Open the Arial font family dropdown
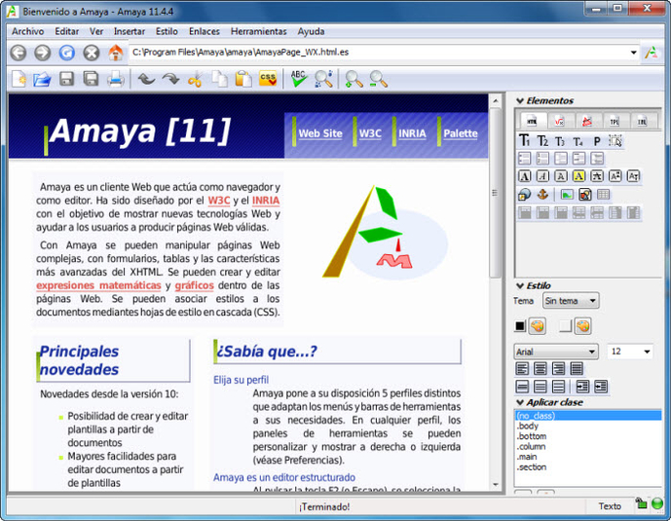Image resolution: width=671 pixels, height=521 pixels. 556,352
